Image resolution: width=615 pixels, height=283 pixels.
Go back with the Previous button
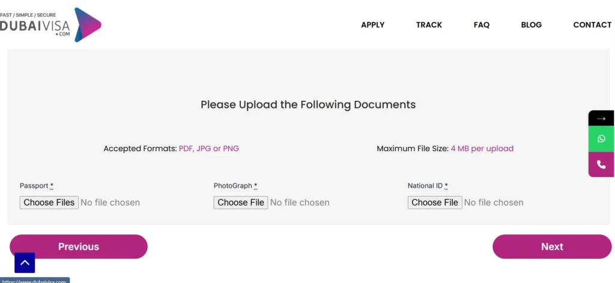(x=79, y=246)
